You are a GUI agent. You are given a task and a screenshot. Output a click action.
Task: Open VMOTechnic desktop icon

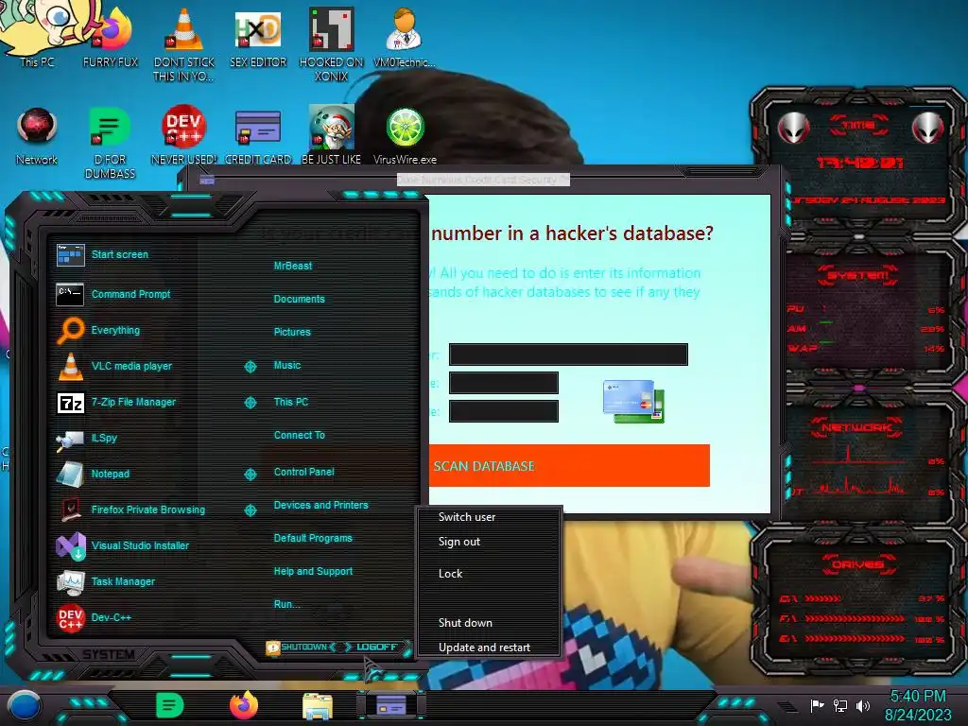(x=405, y=37)
